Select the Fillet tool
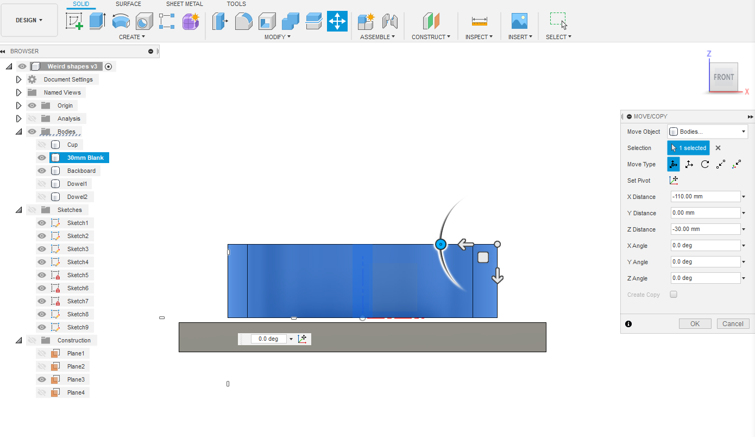 click(243, 21)
